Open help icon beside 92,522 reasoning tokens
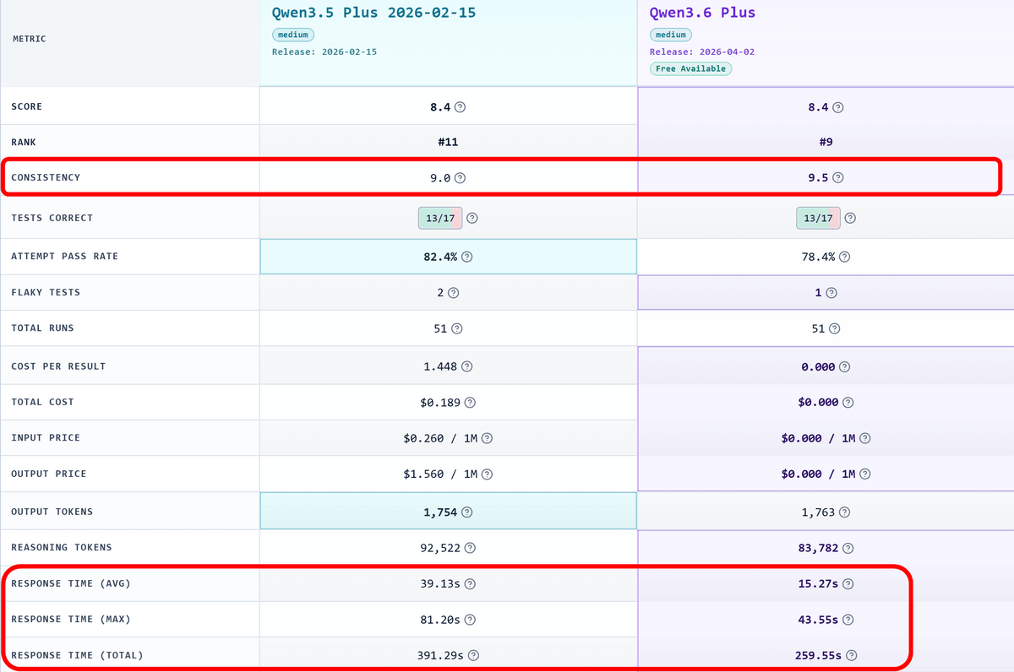The image size is (1014, 672). (x=470, y=548)
